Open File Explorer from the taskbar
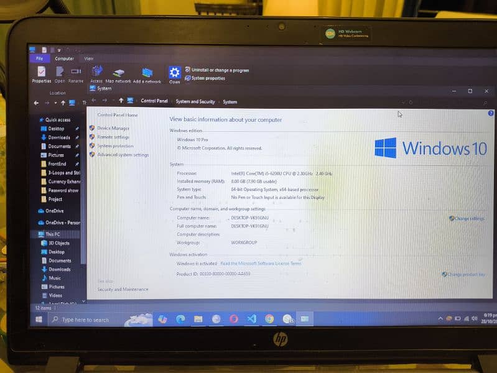Image resolution: width=497 pixels, height=373 pixels. [198, 319]
